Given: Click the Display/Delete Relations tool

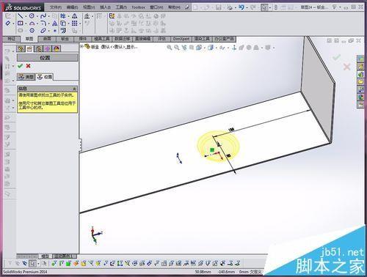Looking at the screenshot, I should [x=87, y=16].
